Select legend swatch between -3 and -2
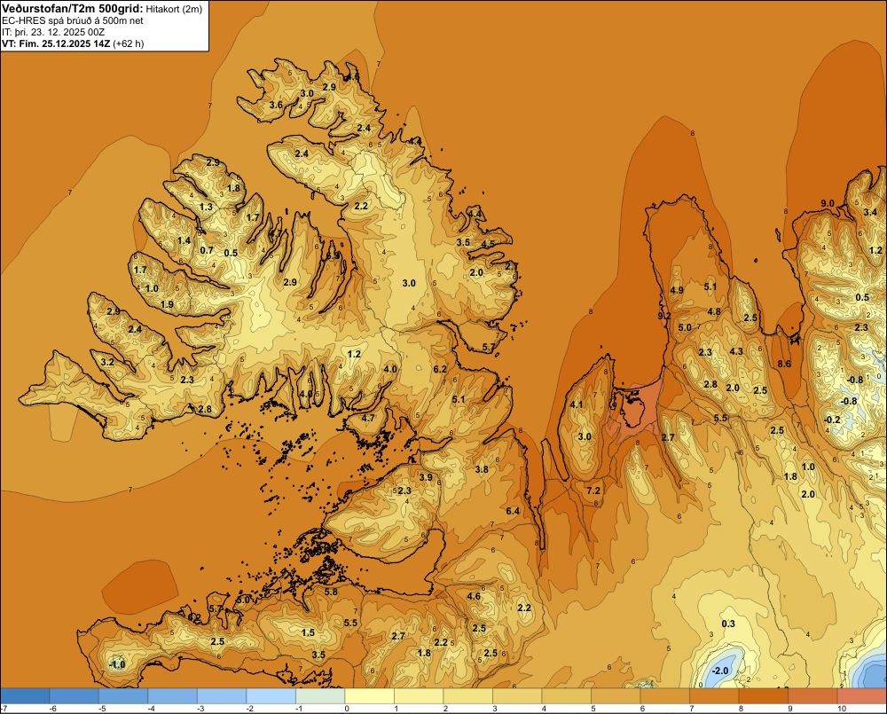This screenshot has width=887, height=714. 222,696
